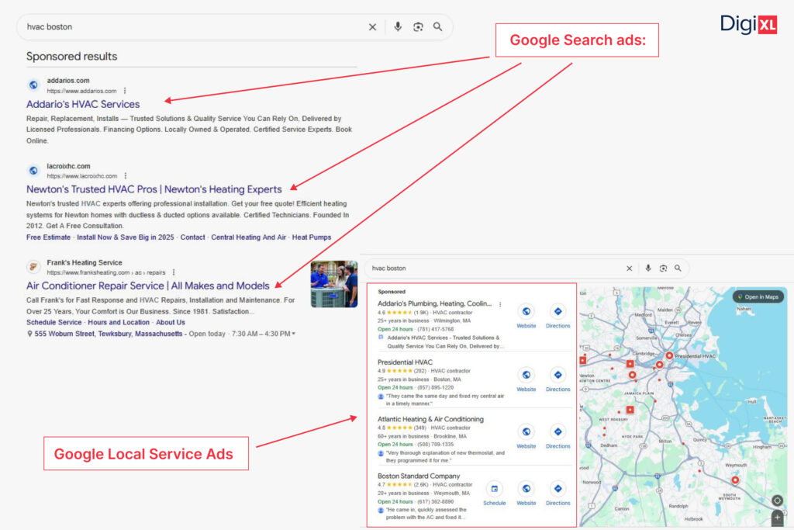This screenshot has height=530, width=794.
Task: Get Directions to Atlantic Heating & Air Conditioning
Action: click(558, 431)
